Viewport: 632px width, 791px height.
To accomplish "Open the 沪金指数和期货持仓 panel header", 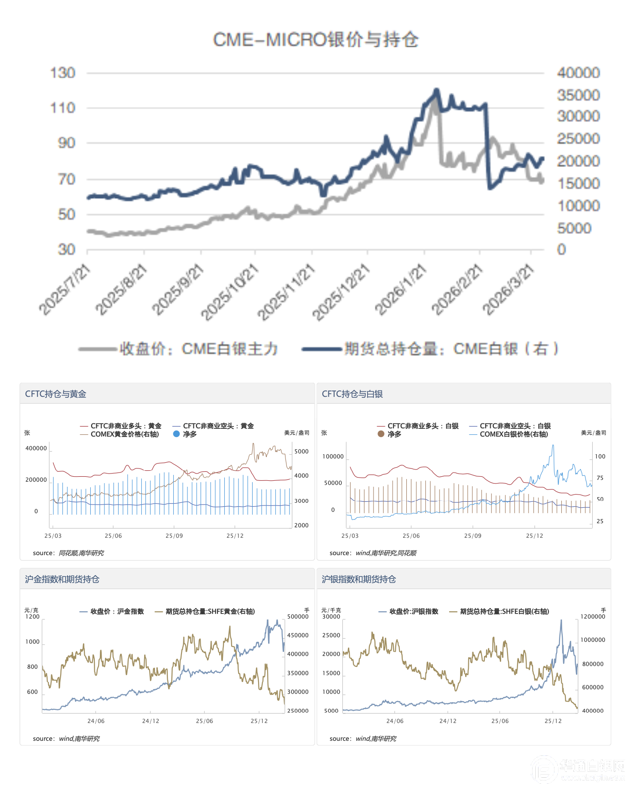I will coord(62,579).
